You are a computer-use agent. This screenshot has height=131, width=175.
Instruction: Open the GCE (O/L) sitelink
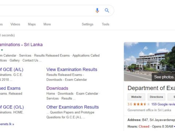(12, 107)
